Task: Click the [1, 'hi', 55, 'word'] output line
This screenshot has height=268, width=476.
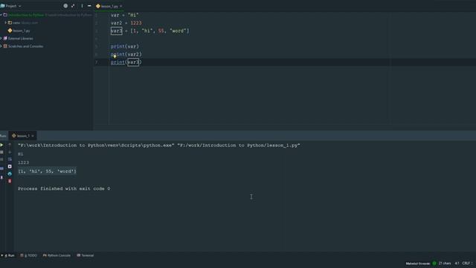Action: [x=47, y=171]
